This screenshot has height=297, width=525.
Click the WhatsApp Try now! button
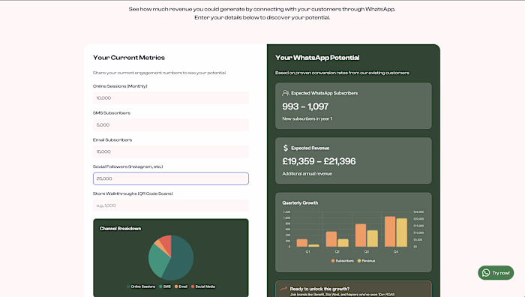496,273
